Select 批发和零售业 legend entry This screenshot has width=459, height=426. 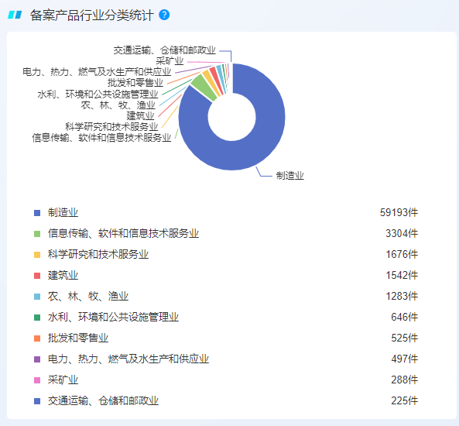coord(78,338)
